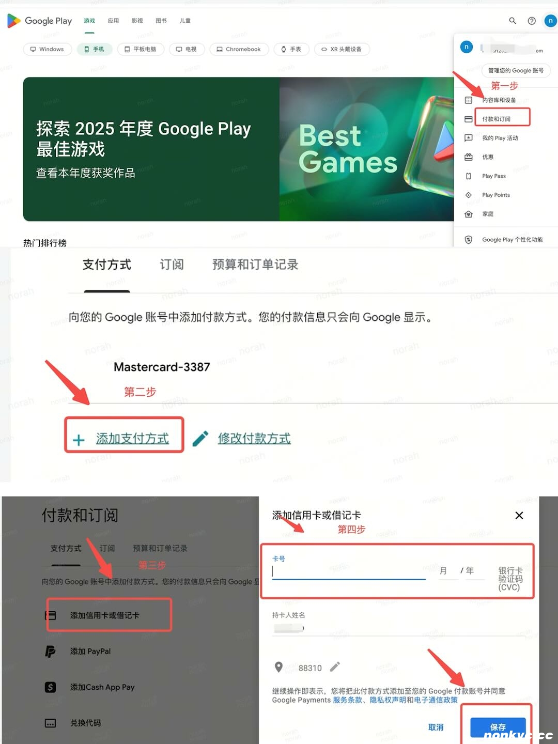This screenshot has width=558, height=744.
Task: Select the Chromebook device filter chip
Action: click(239, 49)
